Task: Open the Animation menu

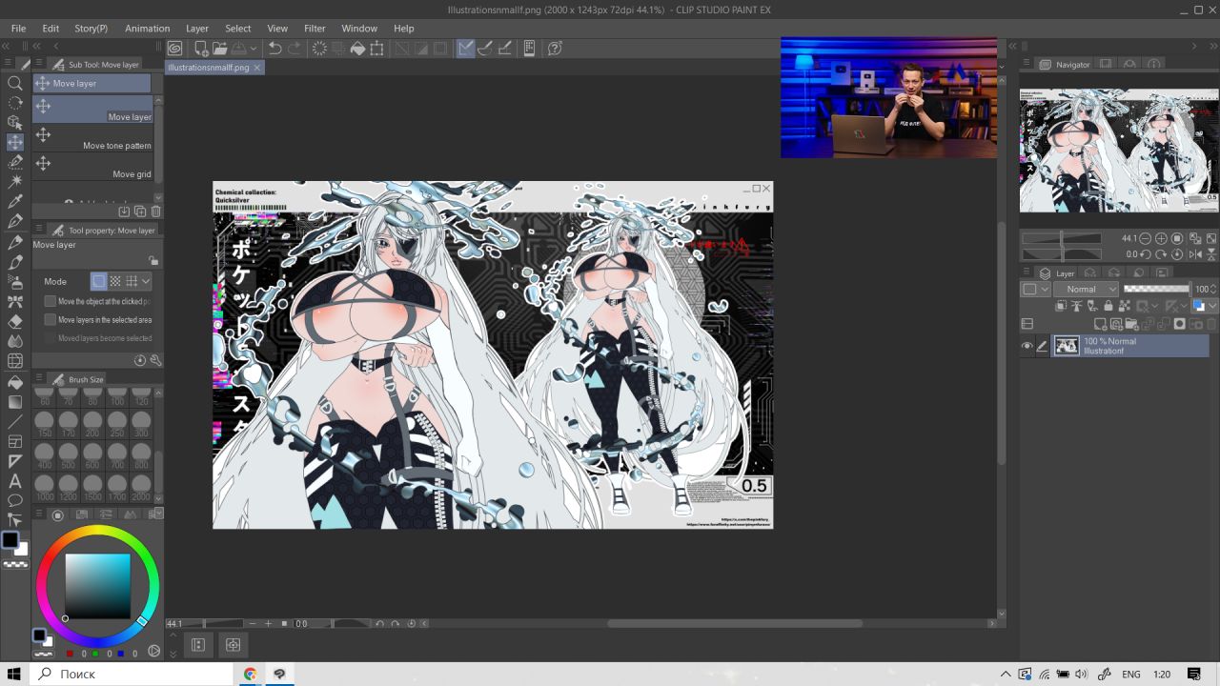Action: (147, 29)
